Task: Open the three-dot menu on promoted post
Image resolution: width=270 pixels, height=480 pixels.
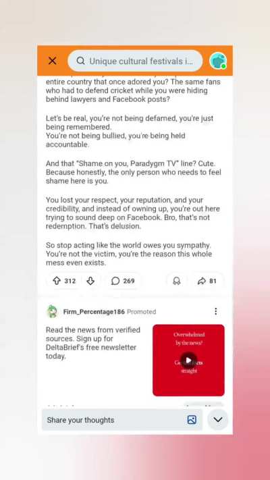Action: 216,311
